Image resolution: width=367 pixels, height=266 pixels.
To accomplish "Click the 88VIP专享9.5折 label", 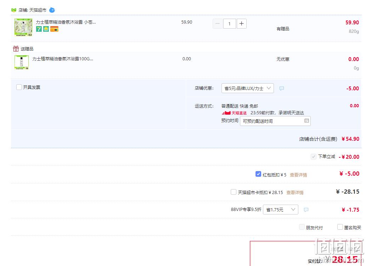I will [246, 210].
